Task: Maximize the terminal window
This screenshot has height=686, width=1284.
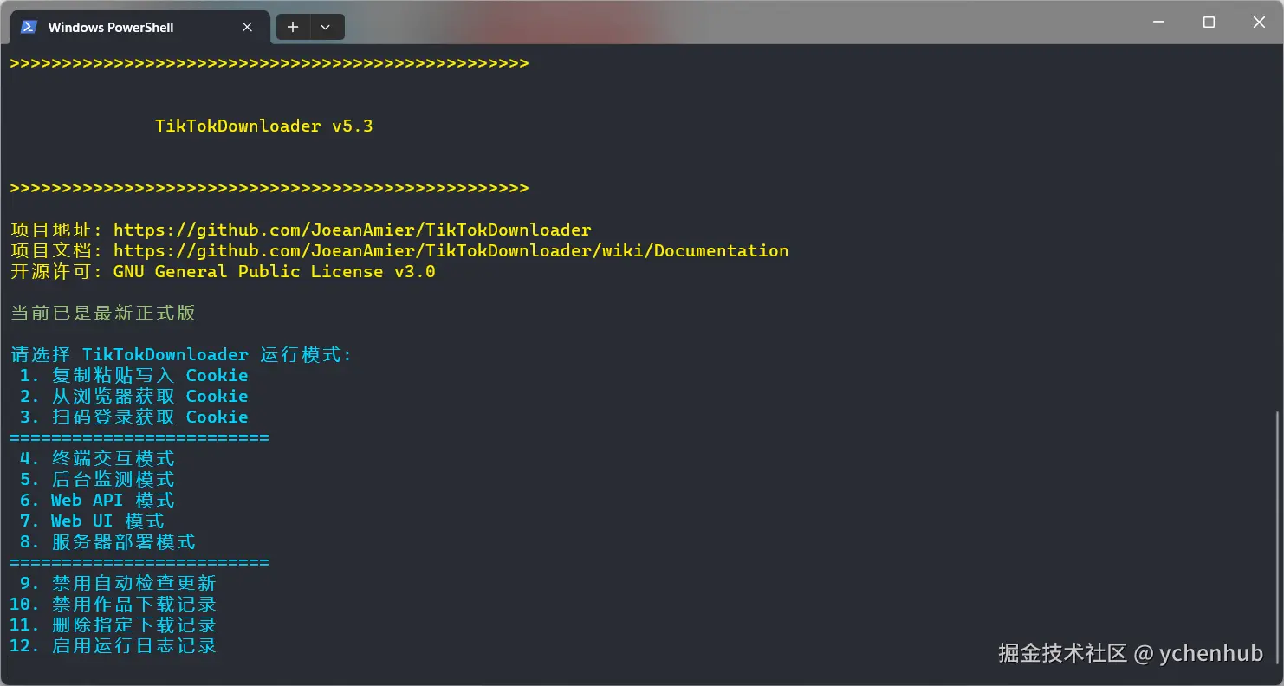Action: (1209, 23)
